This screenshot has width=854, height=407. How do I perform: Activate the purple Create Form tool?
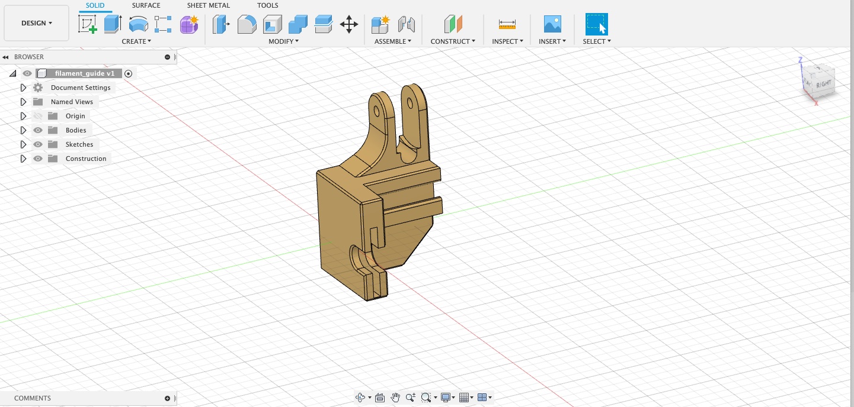(188, 25)
